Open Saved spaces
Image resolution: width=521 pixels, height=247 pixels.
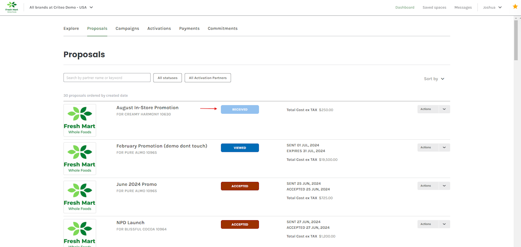434,7
